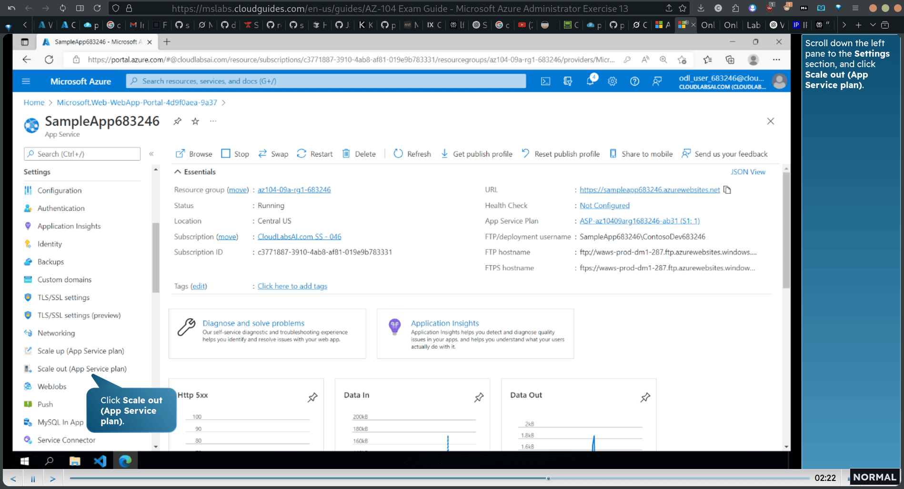Open the App Service Plan ASP link
Viewport: 904px width, 489px height.
coord(640,221)
